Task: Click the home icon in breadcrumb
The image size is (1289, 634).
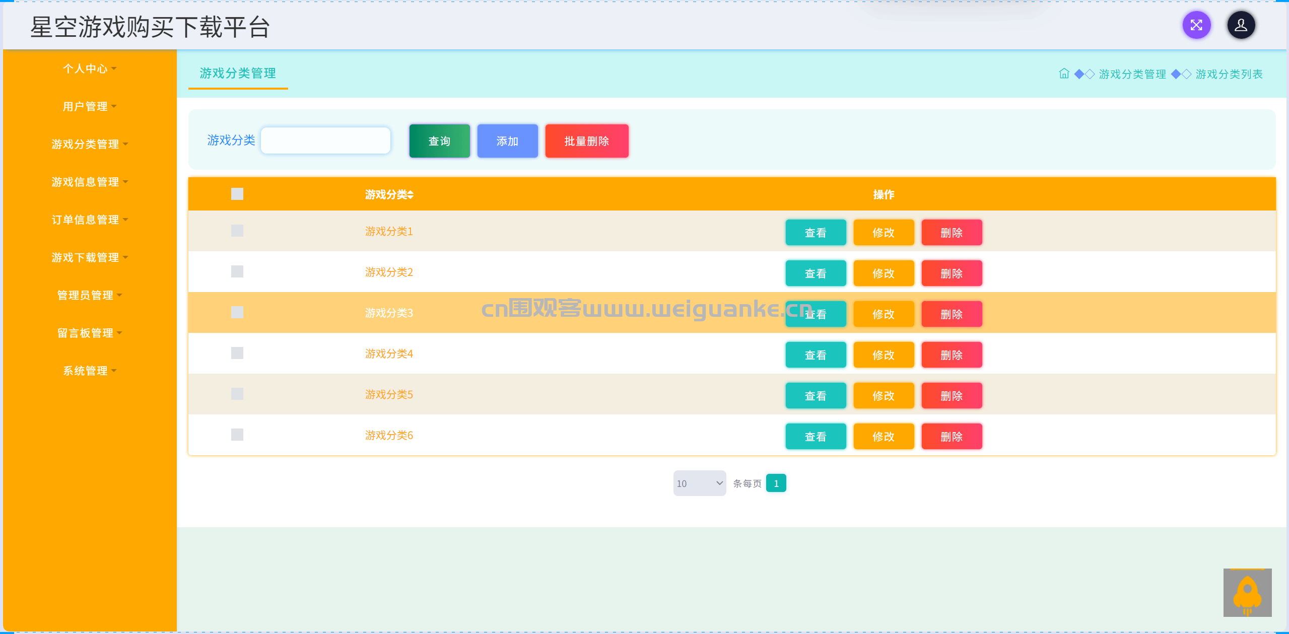Action: tap(1064, 74)
